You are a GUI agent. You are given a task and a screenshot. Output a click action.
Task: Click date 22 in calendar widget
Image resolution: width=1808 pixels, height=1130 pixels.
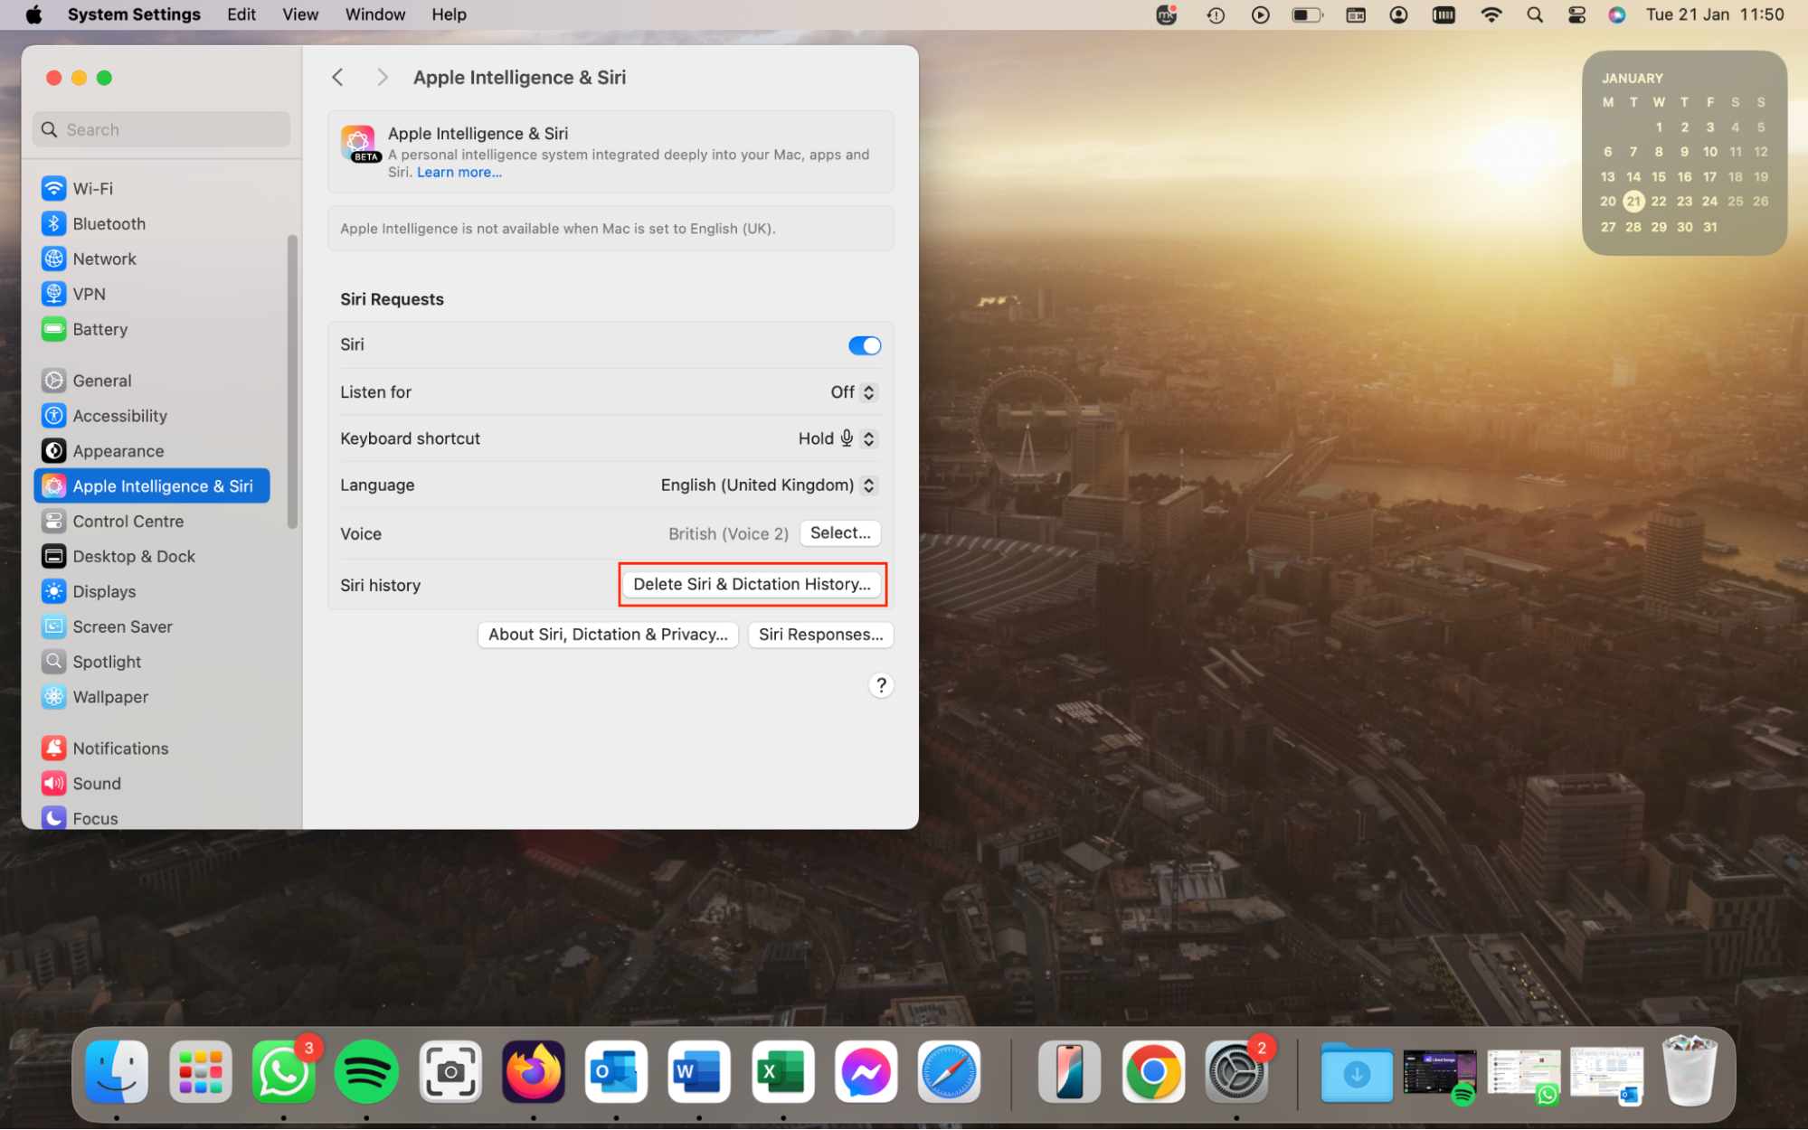pyautogui.click(x=1658, y=202)
